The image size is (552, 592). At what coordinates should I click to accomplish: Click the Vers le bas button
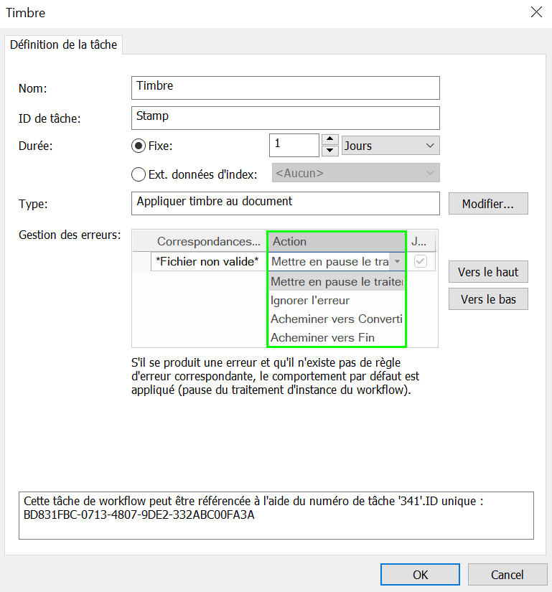[x=488, y=299]
